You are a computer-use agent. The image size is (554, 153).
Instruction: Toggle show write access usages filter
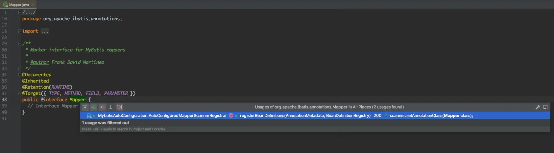point(102,107)
